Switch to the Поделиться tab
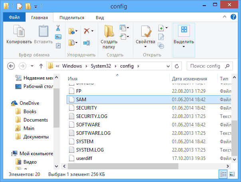This screenshot has height=182, width=241. pyautogui.click(x=72, y=18)
